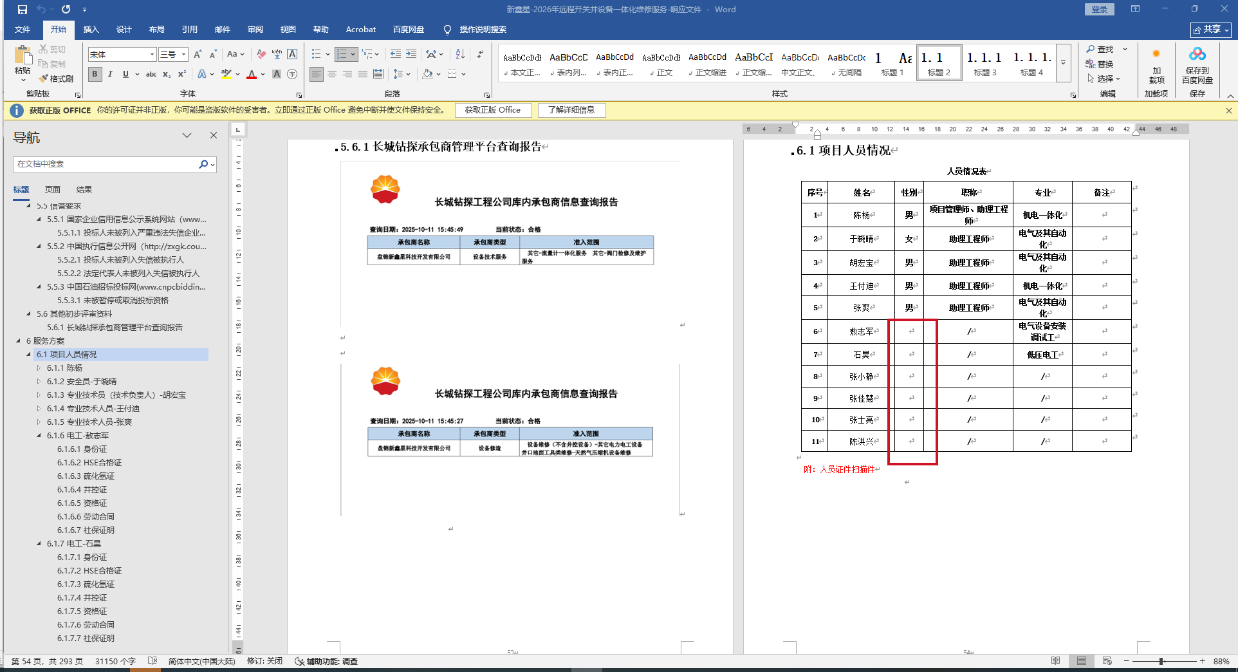Switch to Read Mode view in the status bar

(x=1056, y=661)
